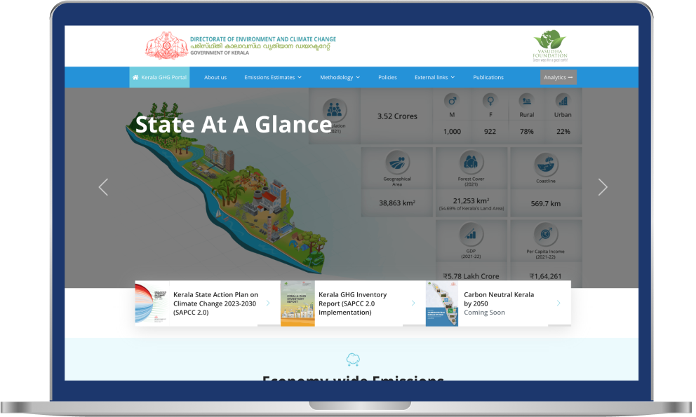
Task: Click the Population icon in stats panel
Action: 335,110
